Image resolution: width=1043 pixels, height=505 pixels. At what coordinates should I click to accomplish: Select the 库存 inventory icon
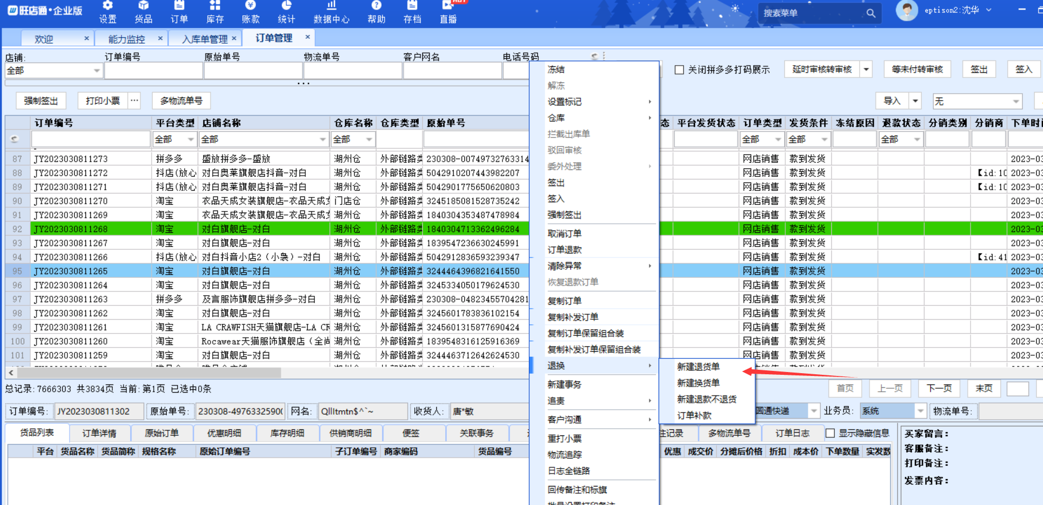tap(215, 12)
